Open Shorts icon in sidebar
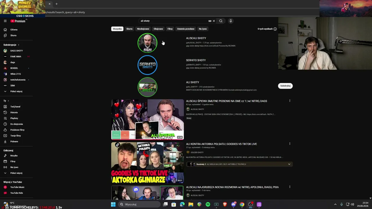The width and height of the screenshot is (372, 209). click(x=5, y=35)
